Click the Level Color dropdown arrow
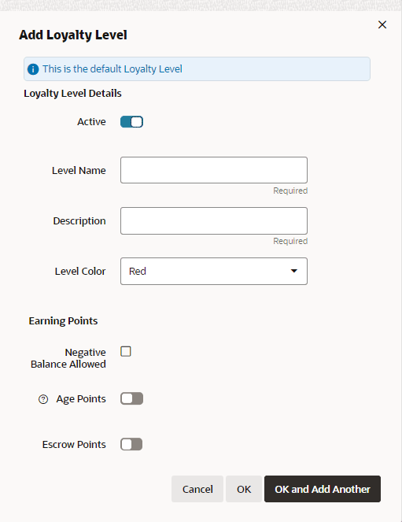 click(x=294, y=271)
